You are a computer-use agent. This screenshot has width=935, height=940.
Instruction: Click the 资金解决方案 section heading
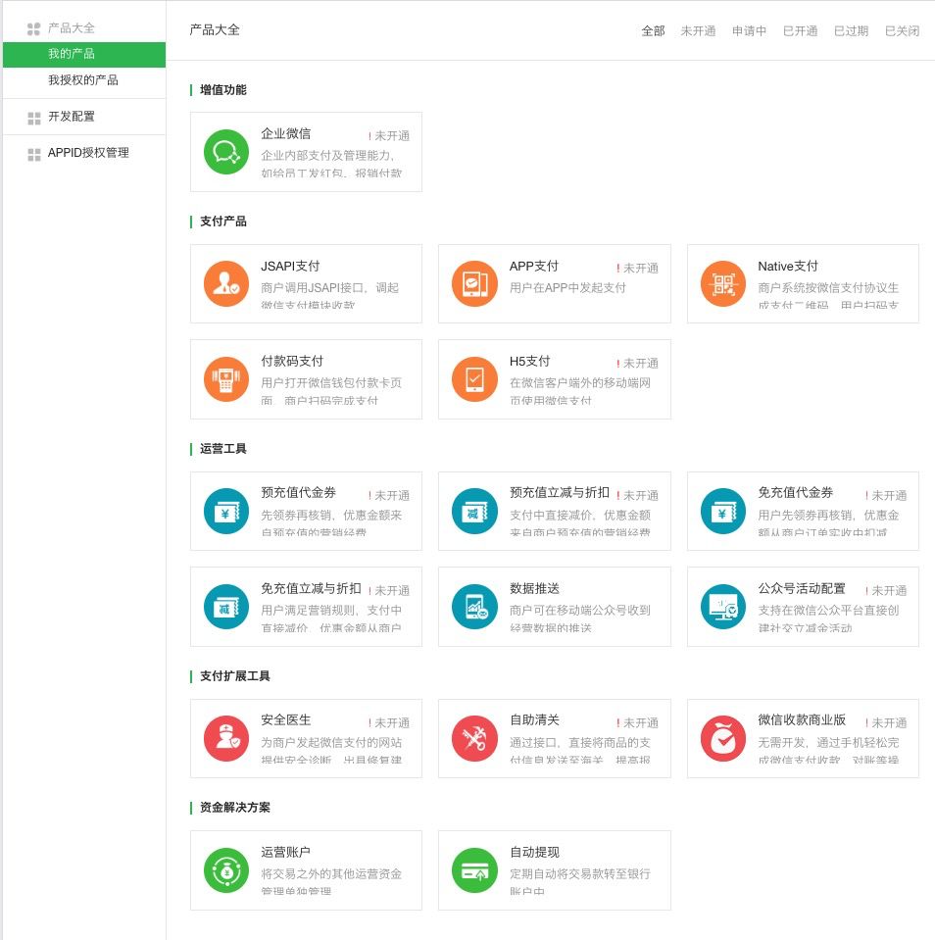click(234, 808)
